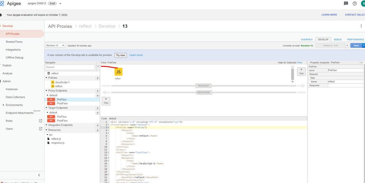Open Help for Selected Flow link
The image size is (365, 183).
coord(300,63)
